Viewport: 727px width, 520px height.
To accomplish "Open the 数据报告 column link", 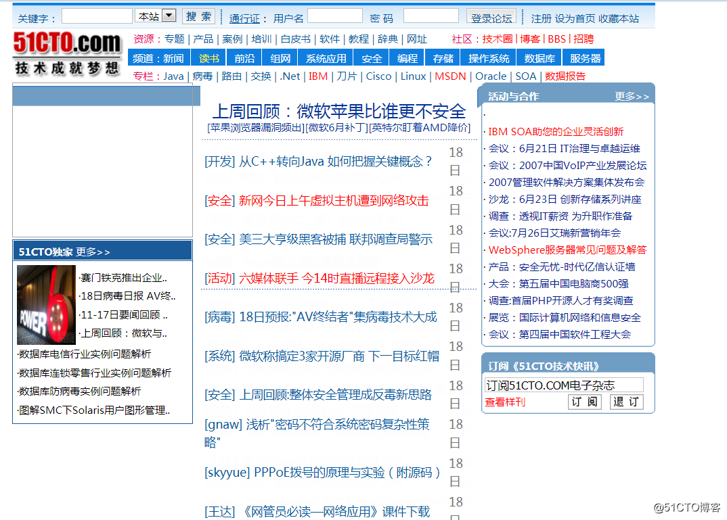I will 565,76.
